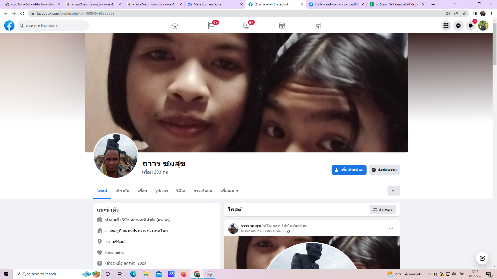Switch to รูปภาพ tab

pyautogui.click(x=162, y=191)
